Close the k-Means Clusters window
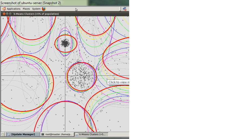 pos(4,14)
